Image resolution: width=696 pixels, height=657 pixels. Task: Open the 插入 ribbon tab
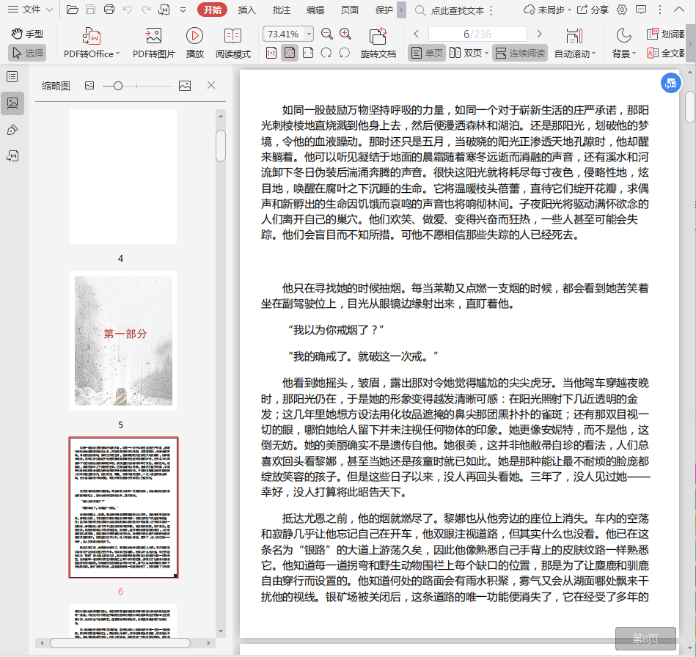(x=247, y=10)
